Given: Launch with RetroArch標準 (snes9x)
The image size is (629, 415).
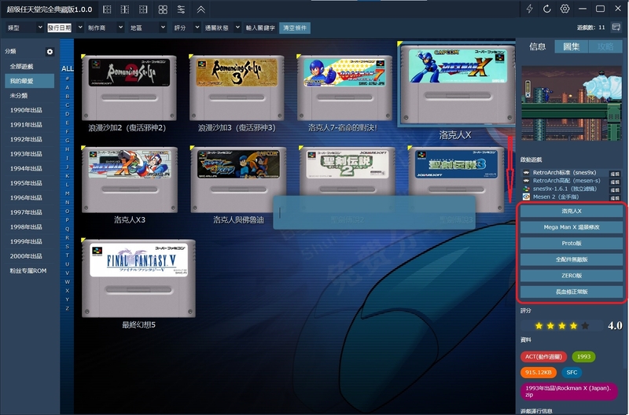Looking at the screenshot, I should (x=565, y=173).
